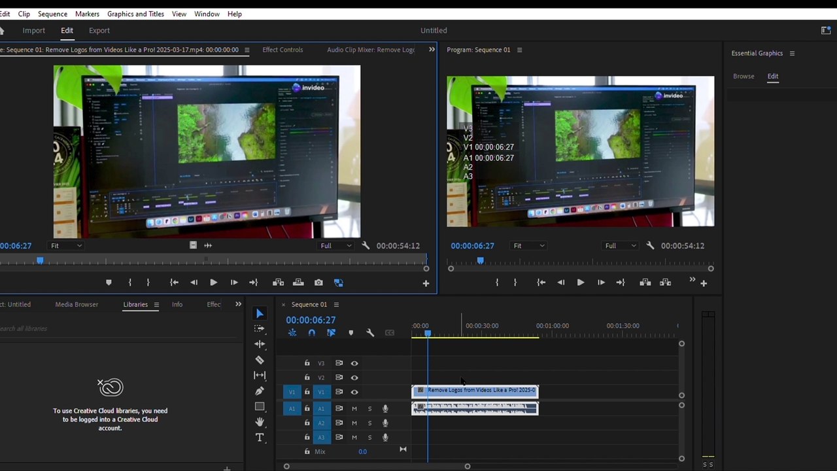Open Source monitor button editor plus

426,283
